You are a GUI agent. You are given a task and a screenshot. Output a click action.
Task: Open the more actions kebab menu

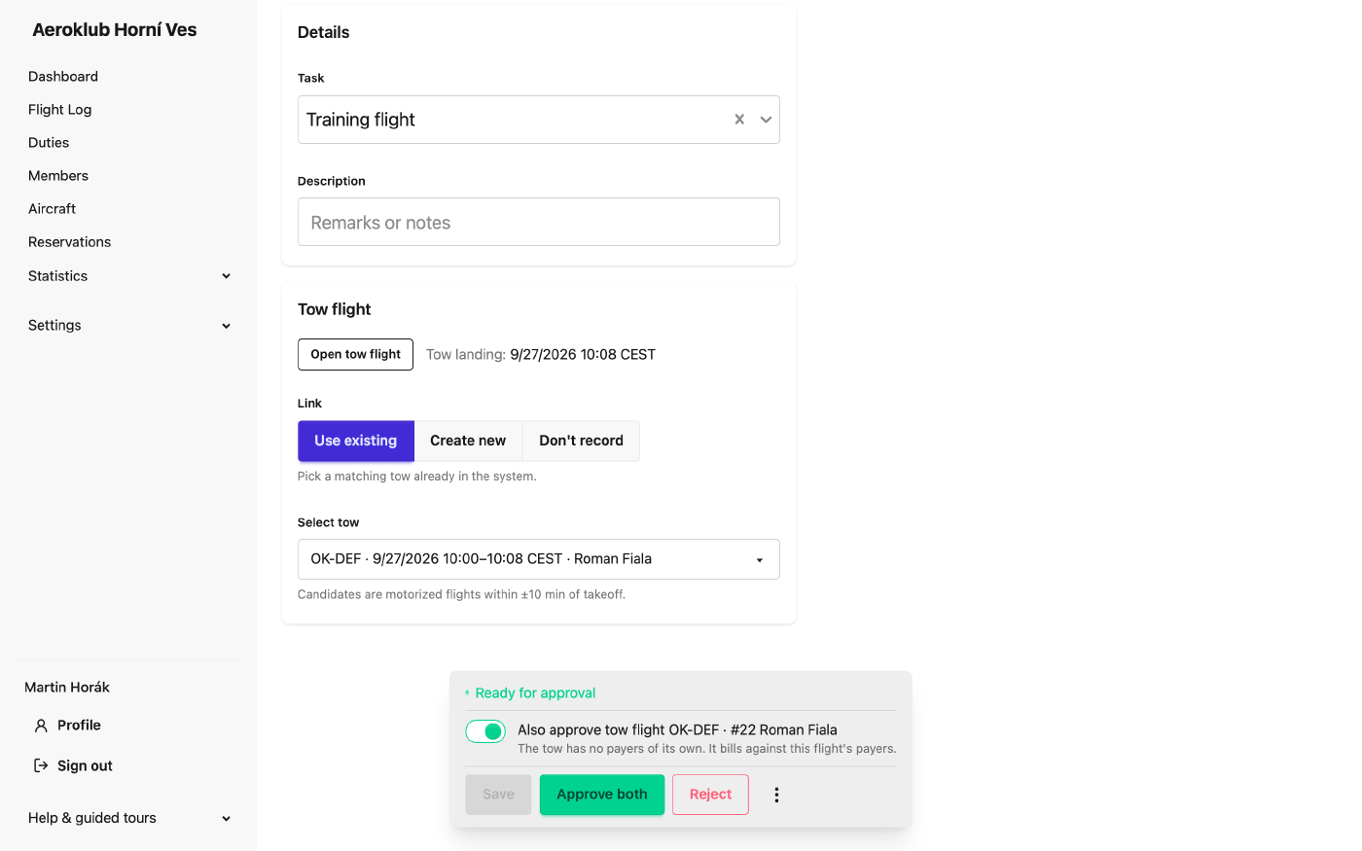click(x=776, y=795)
